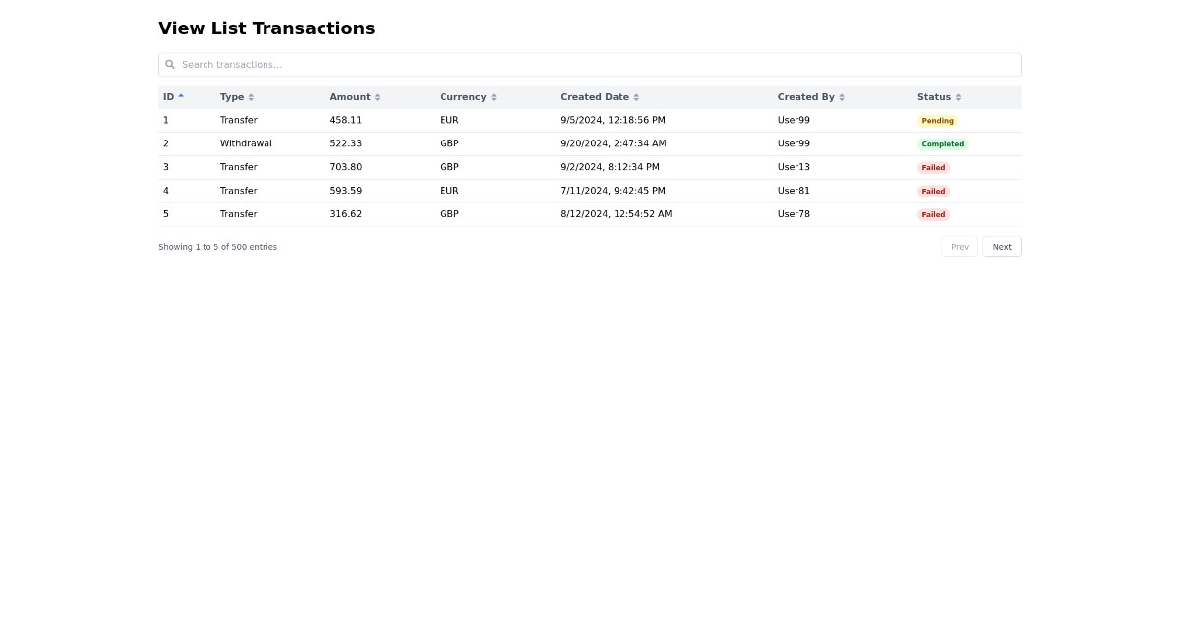Select the Withdrawal transaction type cell
This screenshot has height=619, width=1180.
point(246,143)
